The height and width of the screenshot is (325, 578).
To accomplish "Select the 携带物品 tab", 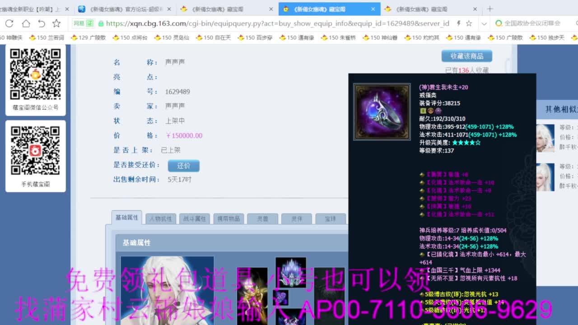I will pos(228,219).
